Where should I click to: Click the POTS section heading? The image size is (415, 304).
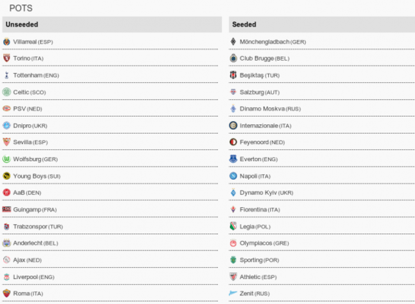[21, 8]
